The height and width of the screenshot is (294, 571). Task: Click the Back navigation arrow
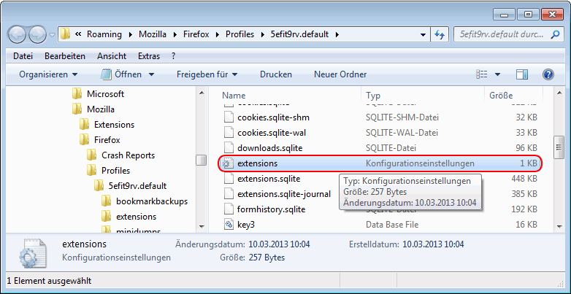tap(18, 34)
